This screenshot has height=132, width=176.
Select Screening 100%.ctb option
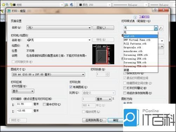click(141, 55)
